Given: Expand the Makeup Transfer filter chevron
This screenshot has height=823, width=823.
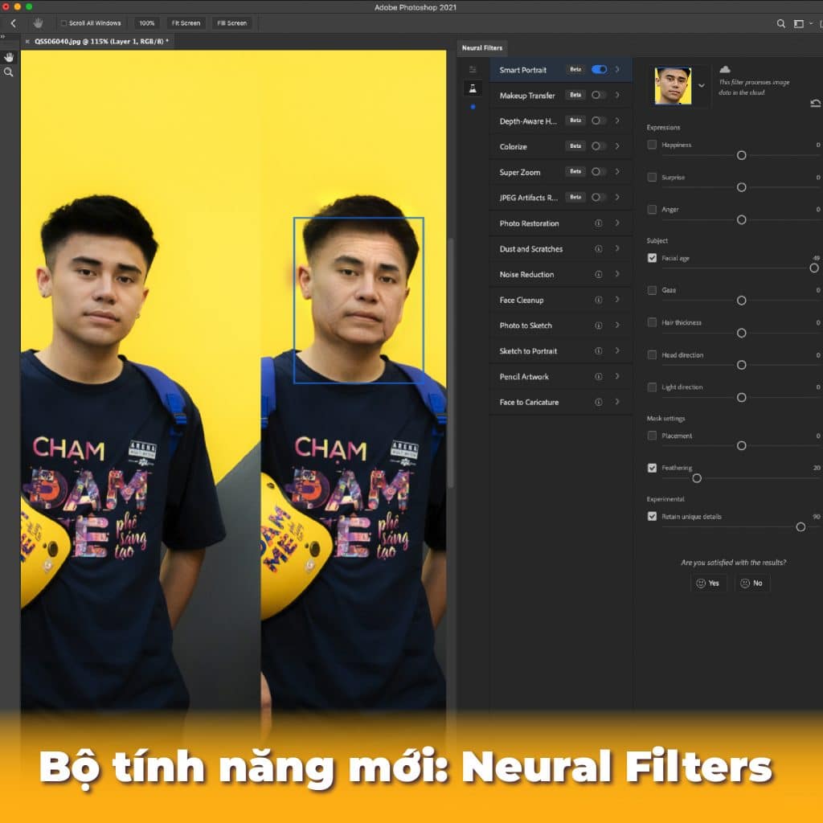Looking at the screenshot, I should tap(617, 96).
